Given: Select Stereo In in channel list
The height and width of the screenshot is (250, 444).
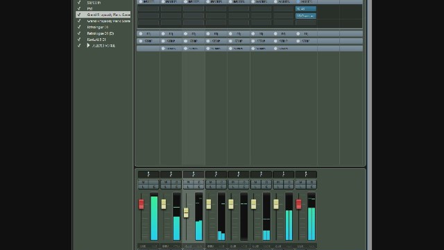Looking at the screenshot, I should click(94, 3).
